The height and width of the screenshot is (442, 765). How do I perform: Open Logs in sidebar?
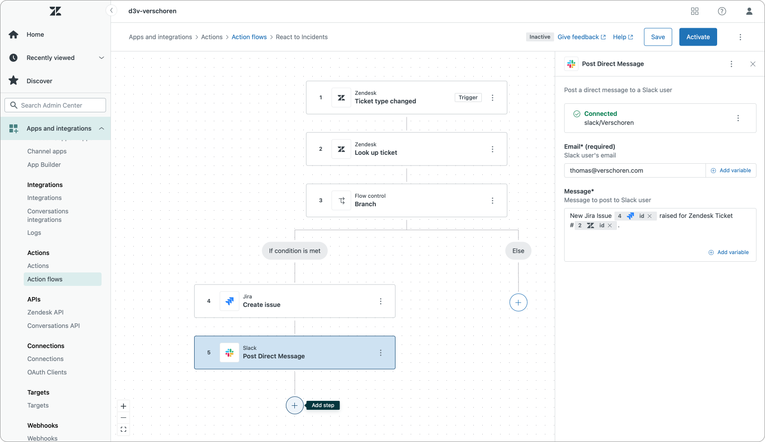(x=34, y=233)
